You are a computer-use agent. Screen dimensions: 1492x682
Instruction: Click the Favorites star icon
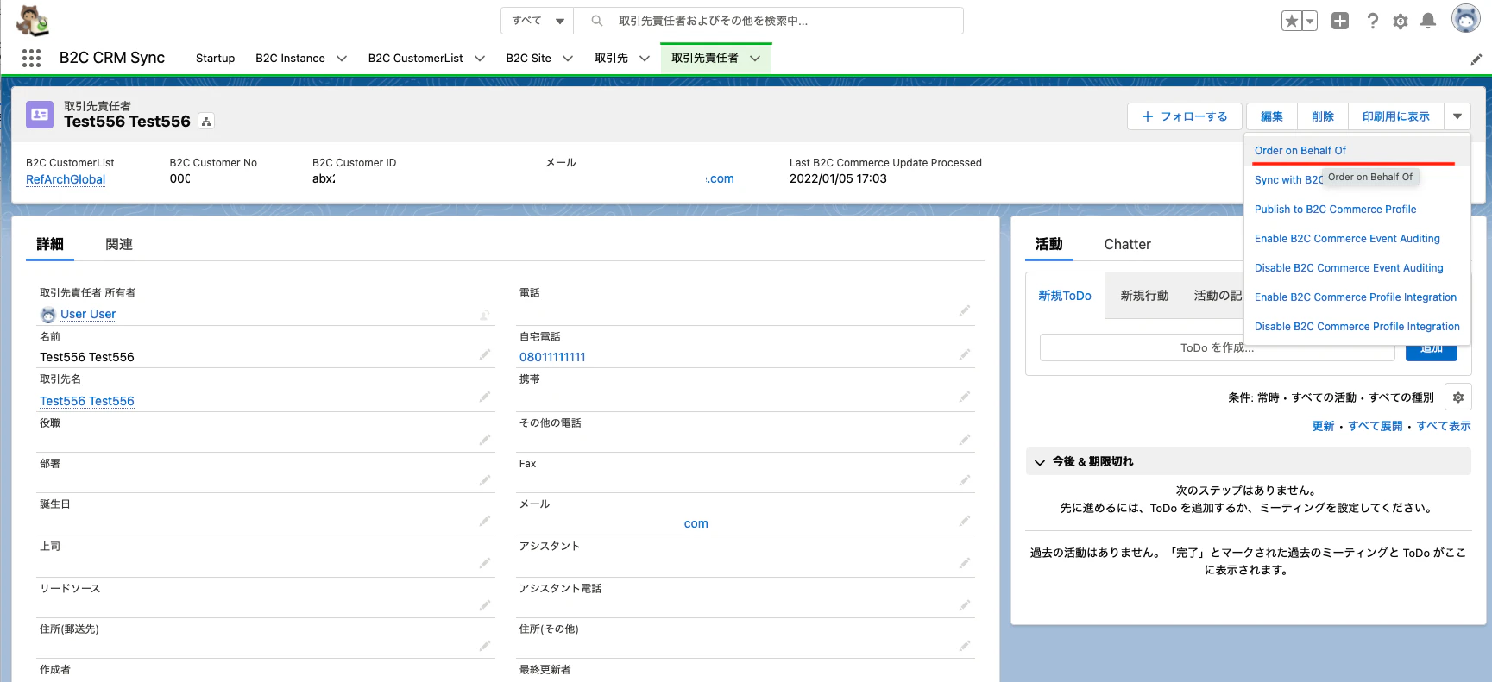coord(1291,21)
